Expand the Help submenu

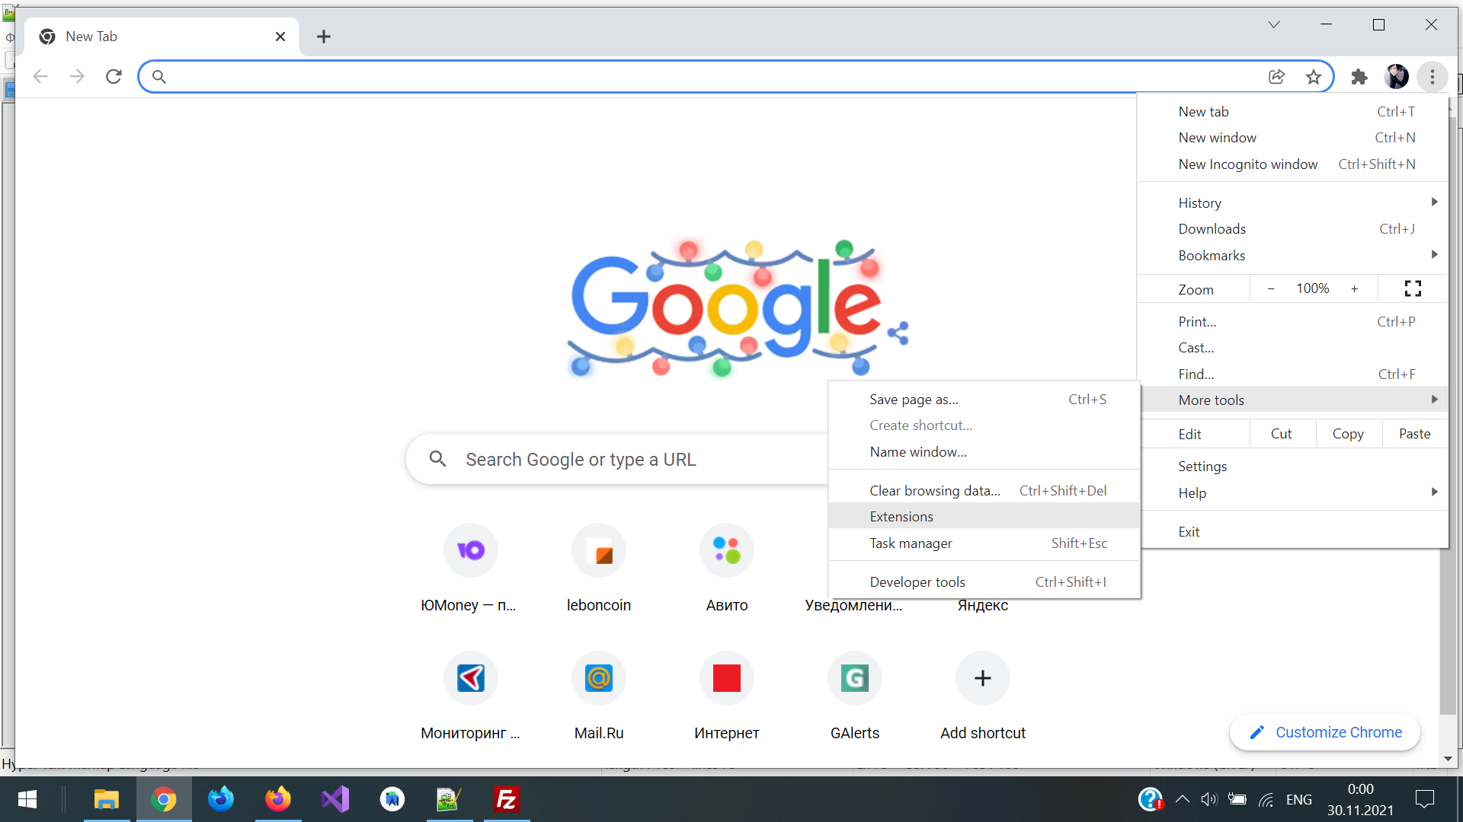[x=1293, y=493]
